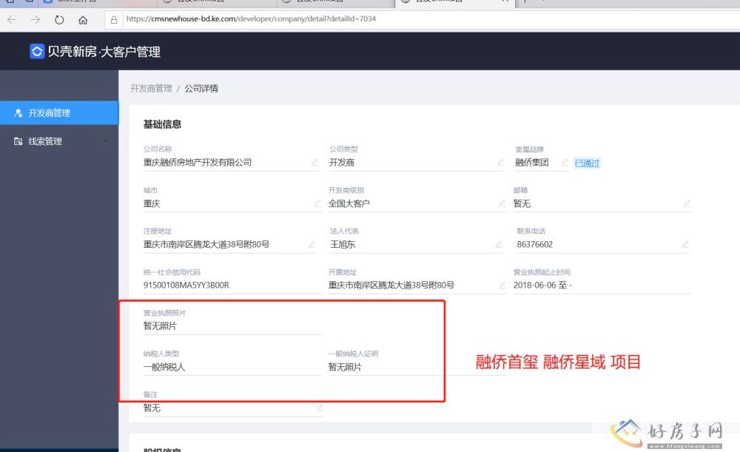Click credit code 91500108MA5YY3B00R
Screen dimensions: 740x452
click(x=186, y=285)
